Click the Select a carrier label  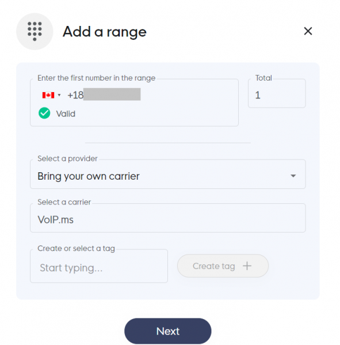(64, 202)
